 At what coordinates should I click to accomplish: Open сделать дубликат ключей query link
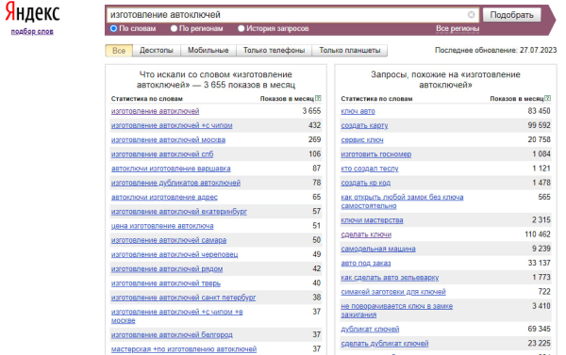[385, 344]
